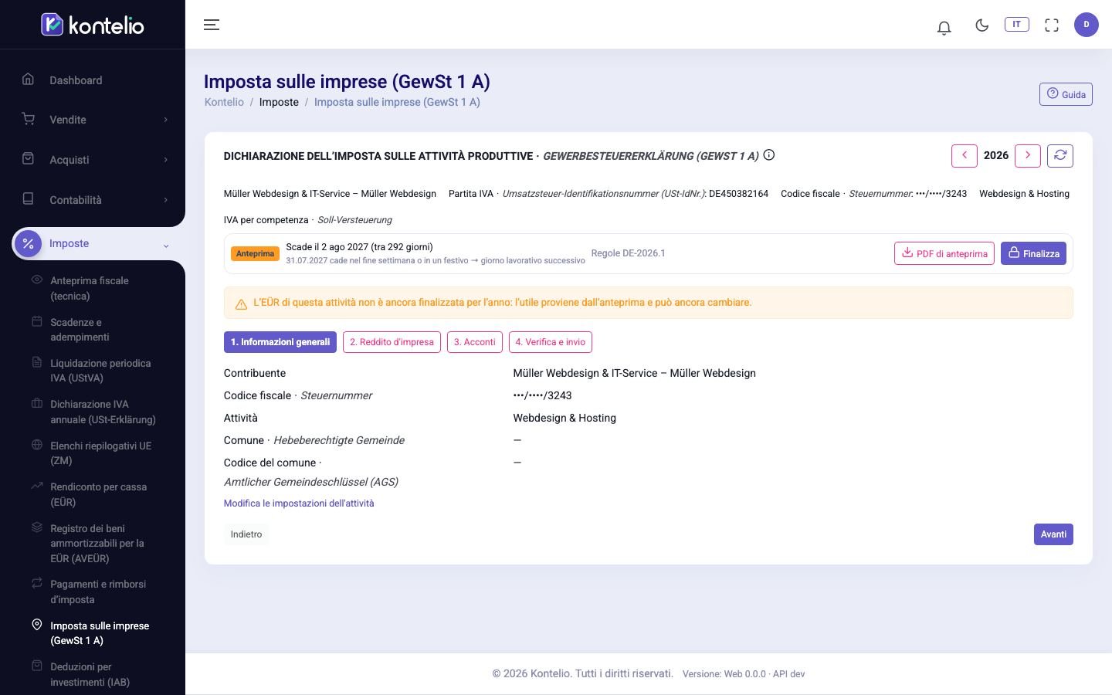Click the Imposte breadcrumb
The width and height of the screenshot is (1112, 695).
279,102
